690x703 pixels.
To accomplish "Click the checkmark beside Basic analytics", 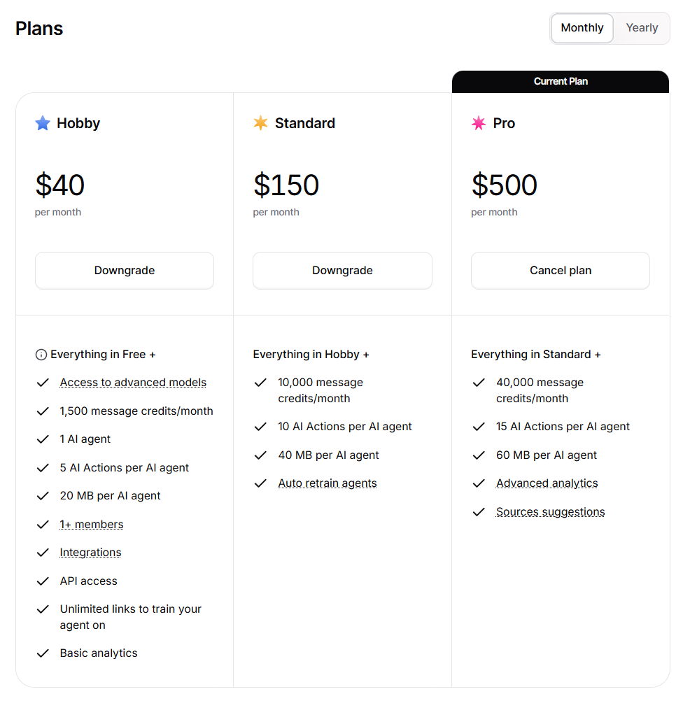I will (43, 653).
